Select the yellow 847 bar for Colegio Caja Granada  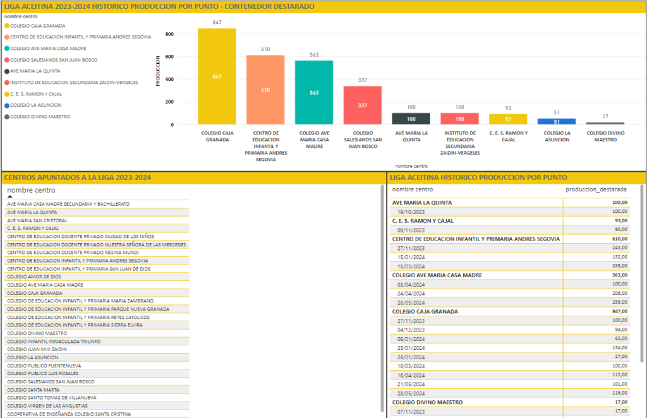(217, 76)
